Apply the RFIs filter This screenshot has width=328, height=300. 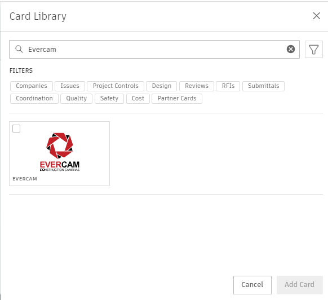(x=228, y=86)
